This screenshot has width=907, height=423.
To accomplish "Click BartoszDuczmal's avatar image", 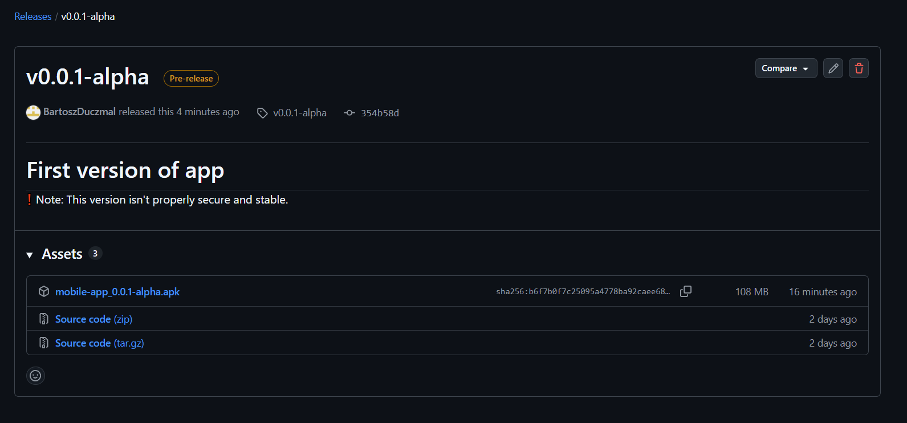I will coord(34,112).
